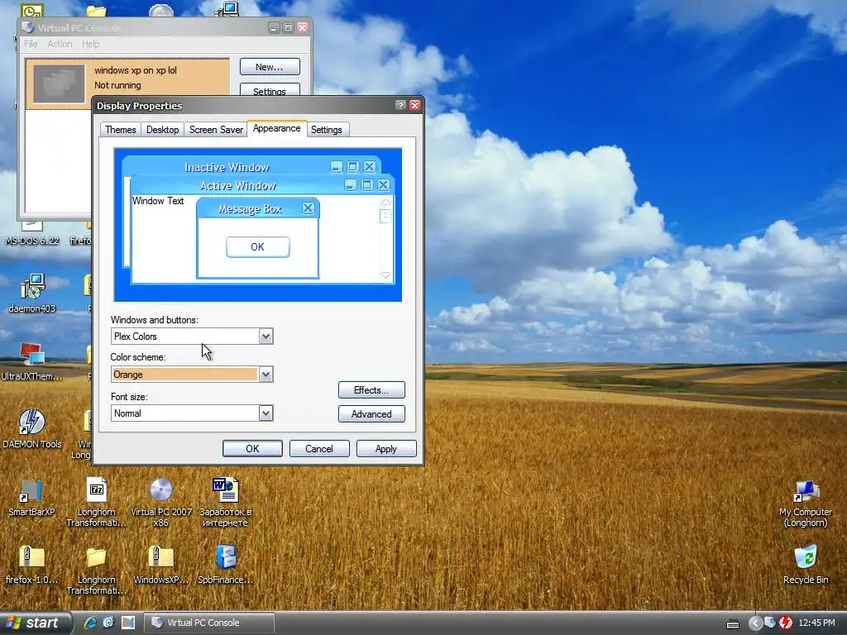Open the Action menu in Virtual PC Console
The width and height of the screenshot is (847, 635).
pyautogui.click(x=60, y=44)
